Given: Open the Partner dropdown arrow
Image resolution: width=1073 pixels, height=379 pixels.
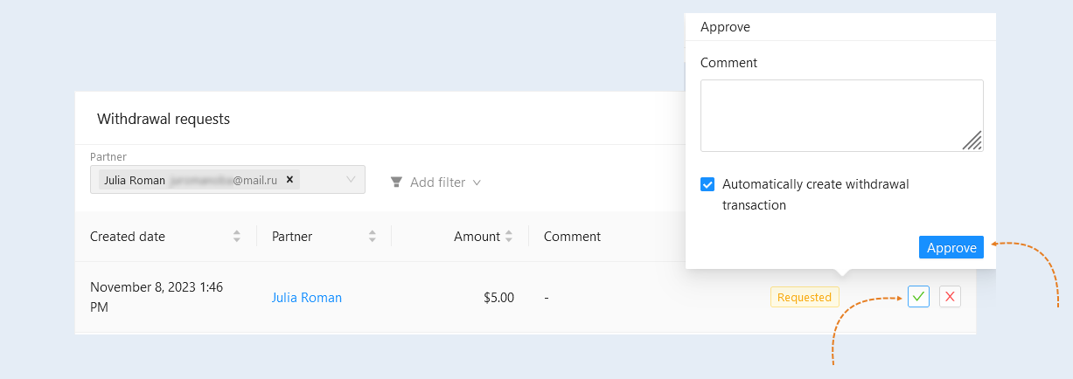Looking at the screenshot, I should (x=351, y=180).
